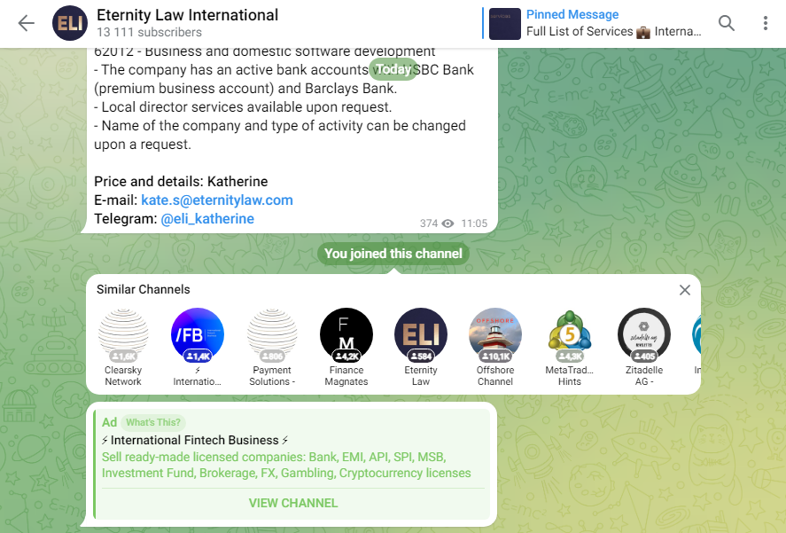This screenshot has width=786, height=533.
Task: Click the You joined this channel notice
Action: [393, 254]
